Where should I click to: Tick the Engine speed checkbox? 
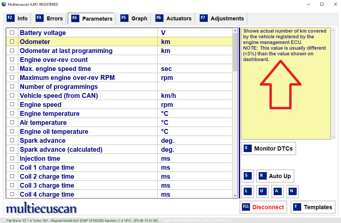point(12,104)
